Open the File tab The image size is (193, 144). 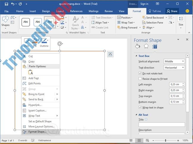(7, 11)
